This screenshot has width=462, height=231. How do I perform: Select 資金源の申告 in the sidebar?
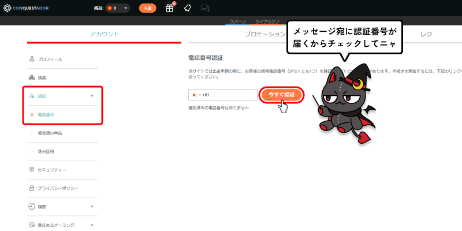click(x=50, y=133)
